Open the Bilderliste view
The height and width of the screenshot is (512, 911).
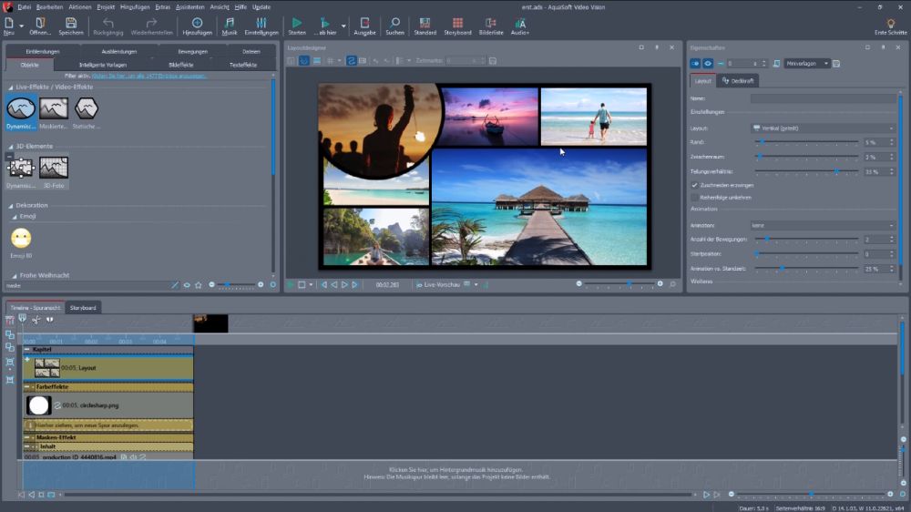click(x=490, y=23)
